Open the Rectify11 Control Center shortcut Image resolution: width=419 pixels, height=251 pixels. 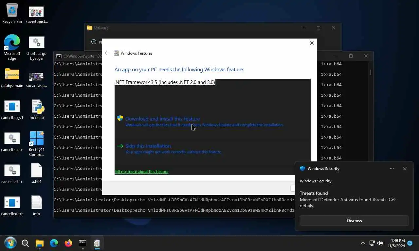[x=36, y=144]
